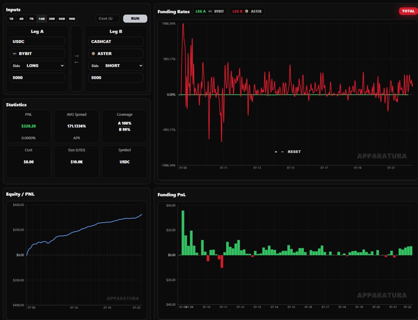Toggle the Leg B Aster funding series
418x320 pixels.
pos(247,11)
